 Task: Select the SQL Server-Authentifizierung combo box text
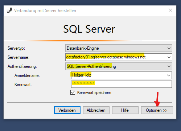[x=91, y=66]
